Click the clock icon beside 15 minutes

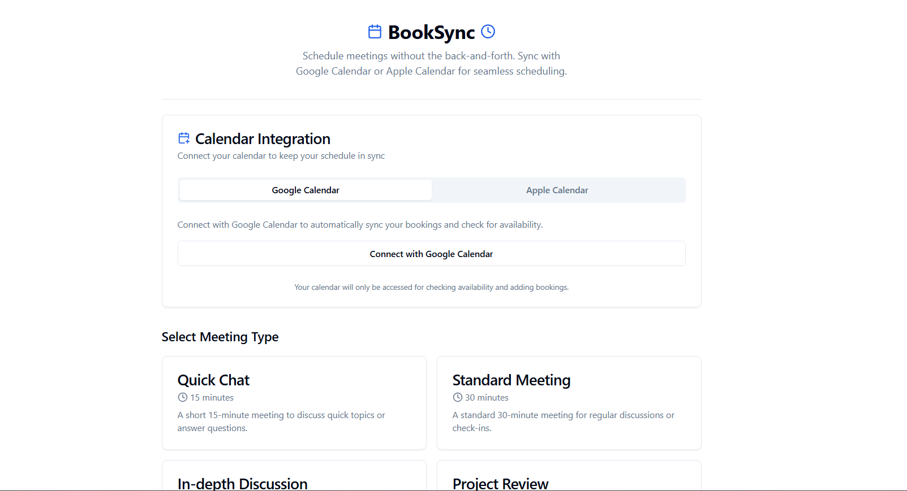pos(182,397)
